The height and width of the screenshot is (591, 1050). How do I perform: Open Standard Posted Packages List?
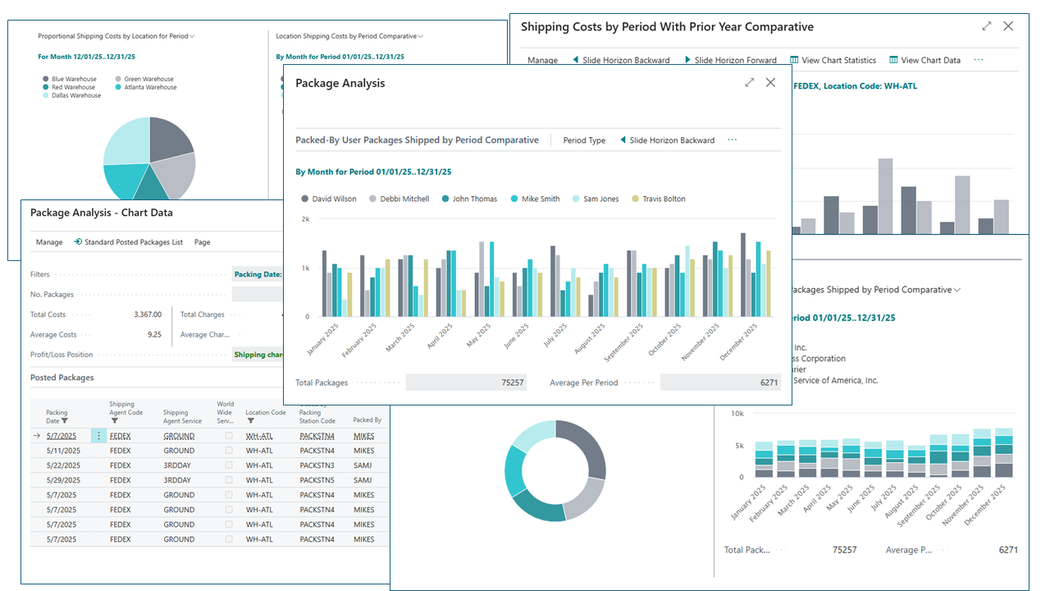point(128,242)
